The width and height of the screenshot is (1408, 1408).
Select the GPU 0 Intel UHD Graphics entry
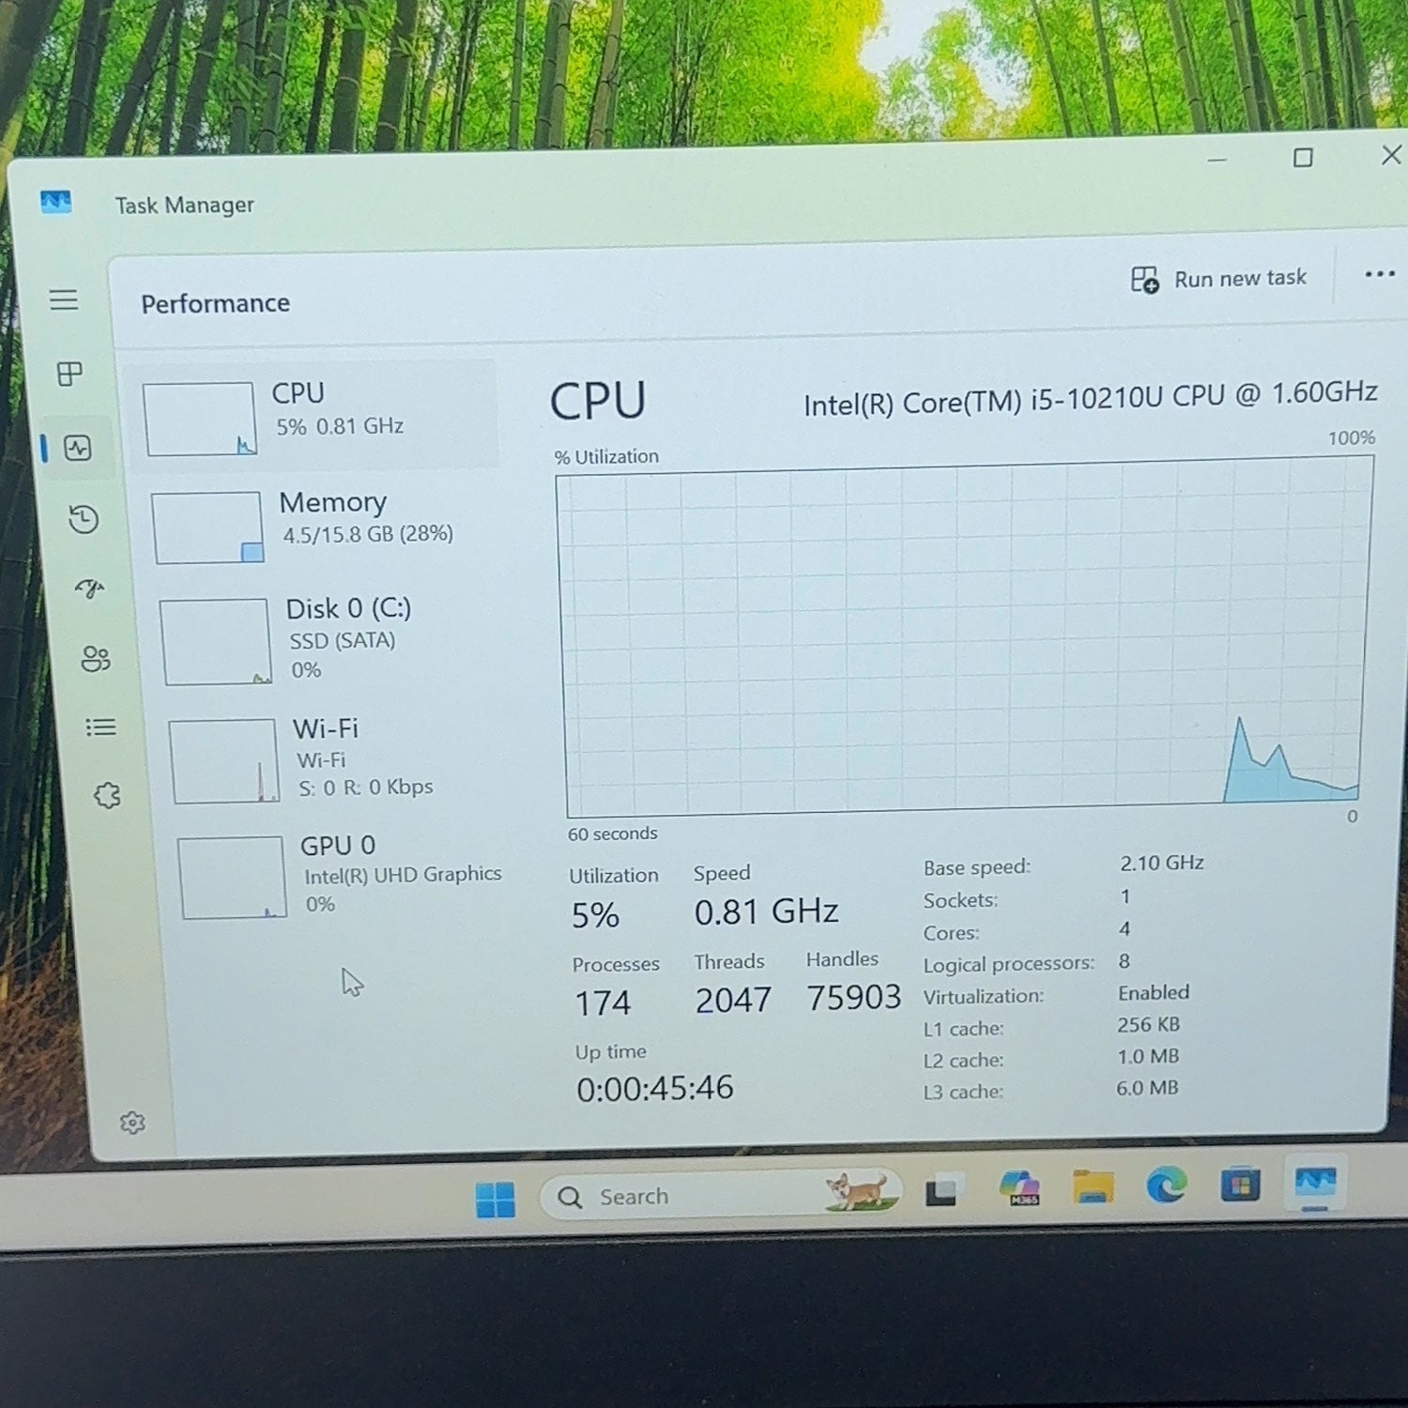click(x=344, y=876)
